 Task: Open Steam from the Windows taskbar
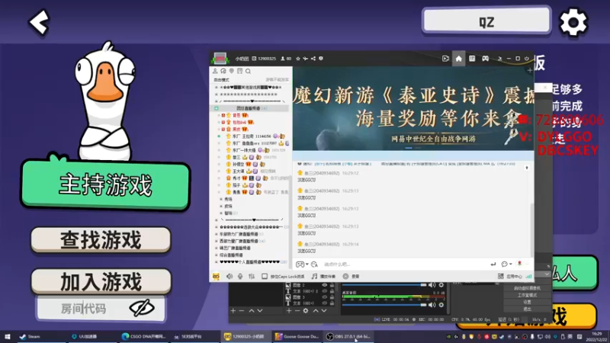[x=30, y=336]
